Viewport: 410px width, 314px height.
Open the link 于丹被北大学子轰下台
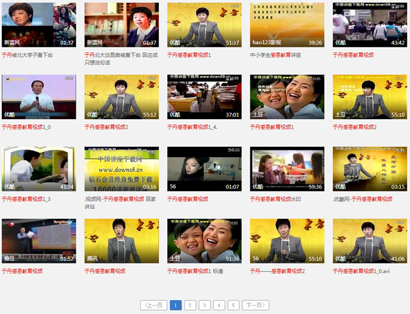[x=27, y=55]
